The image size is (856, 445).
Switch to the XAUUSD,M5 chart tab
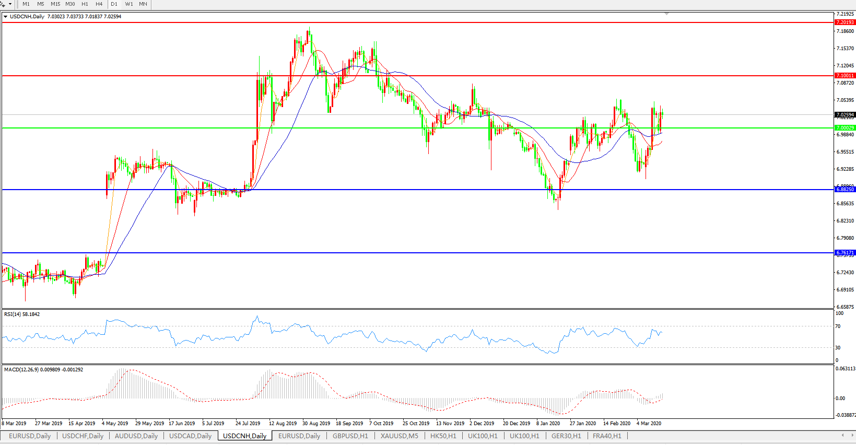(399, 436)
